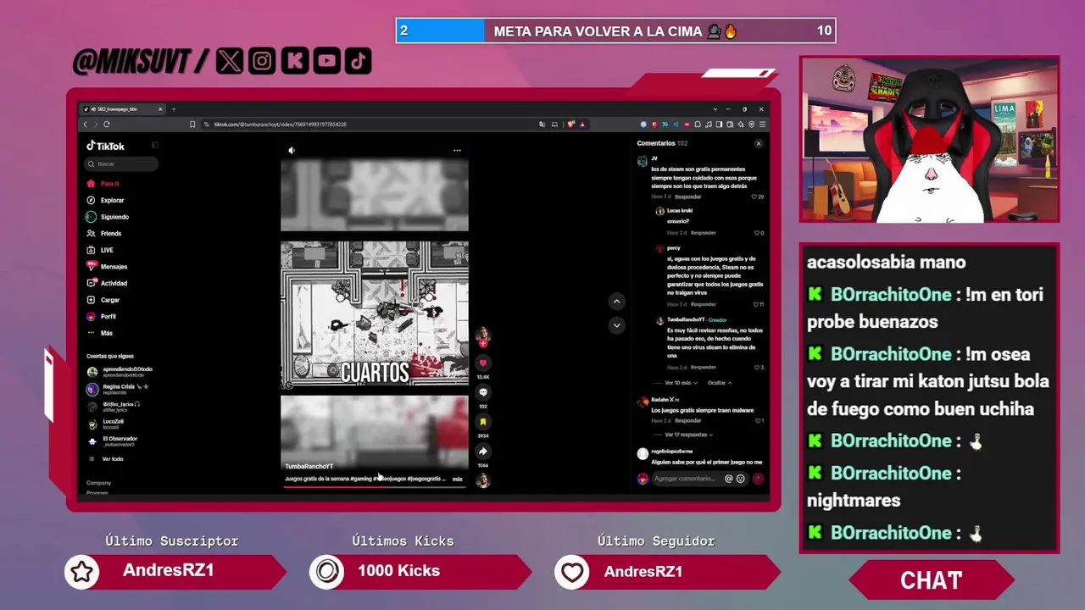Viewport: 1085px width, 610px height.
Task: Open the TumbaRanchoYT creator name on video
Action: [x=309, y=467]
